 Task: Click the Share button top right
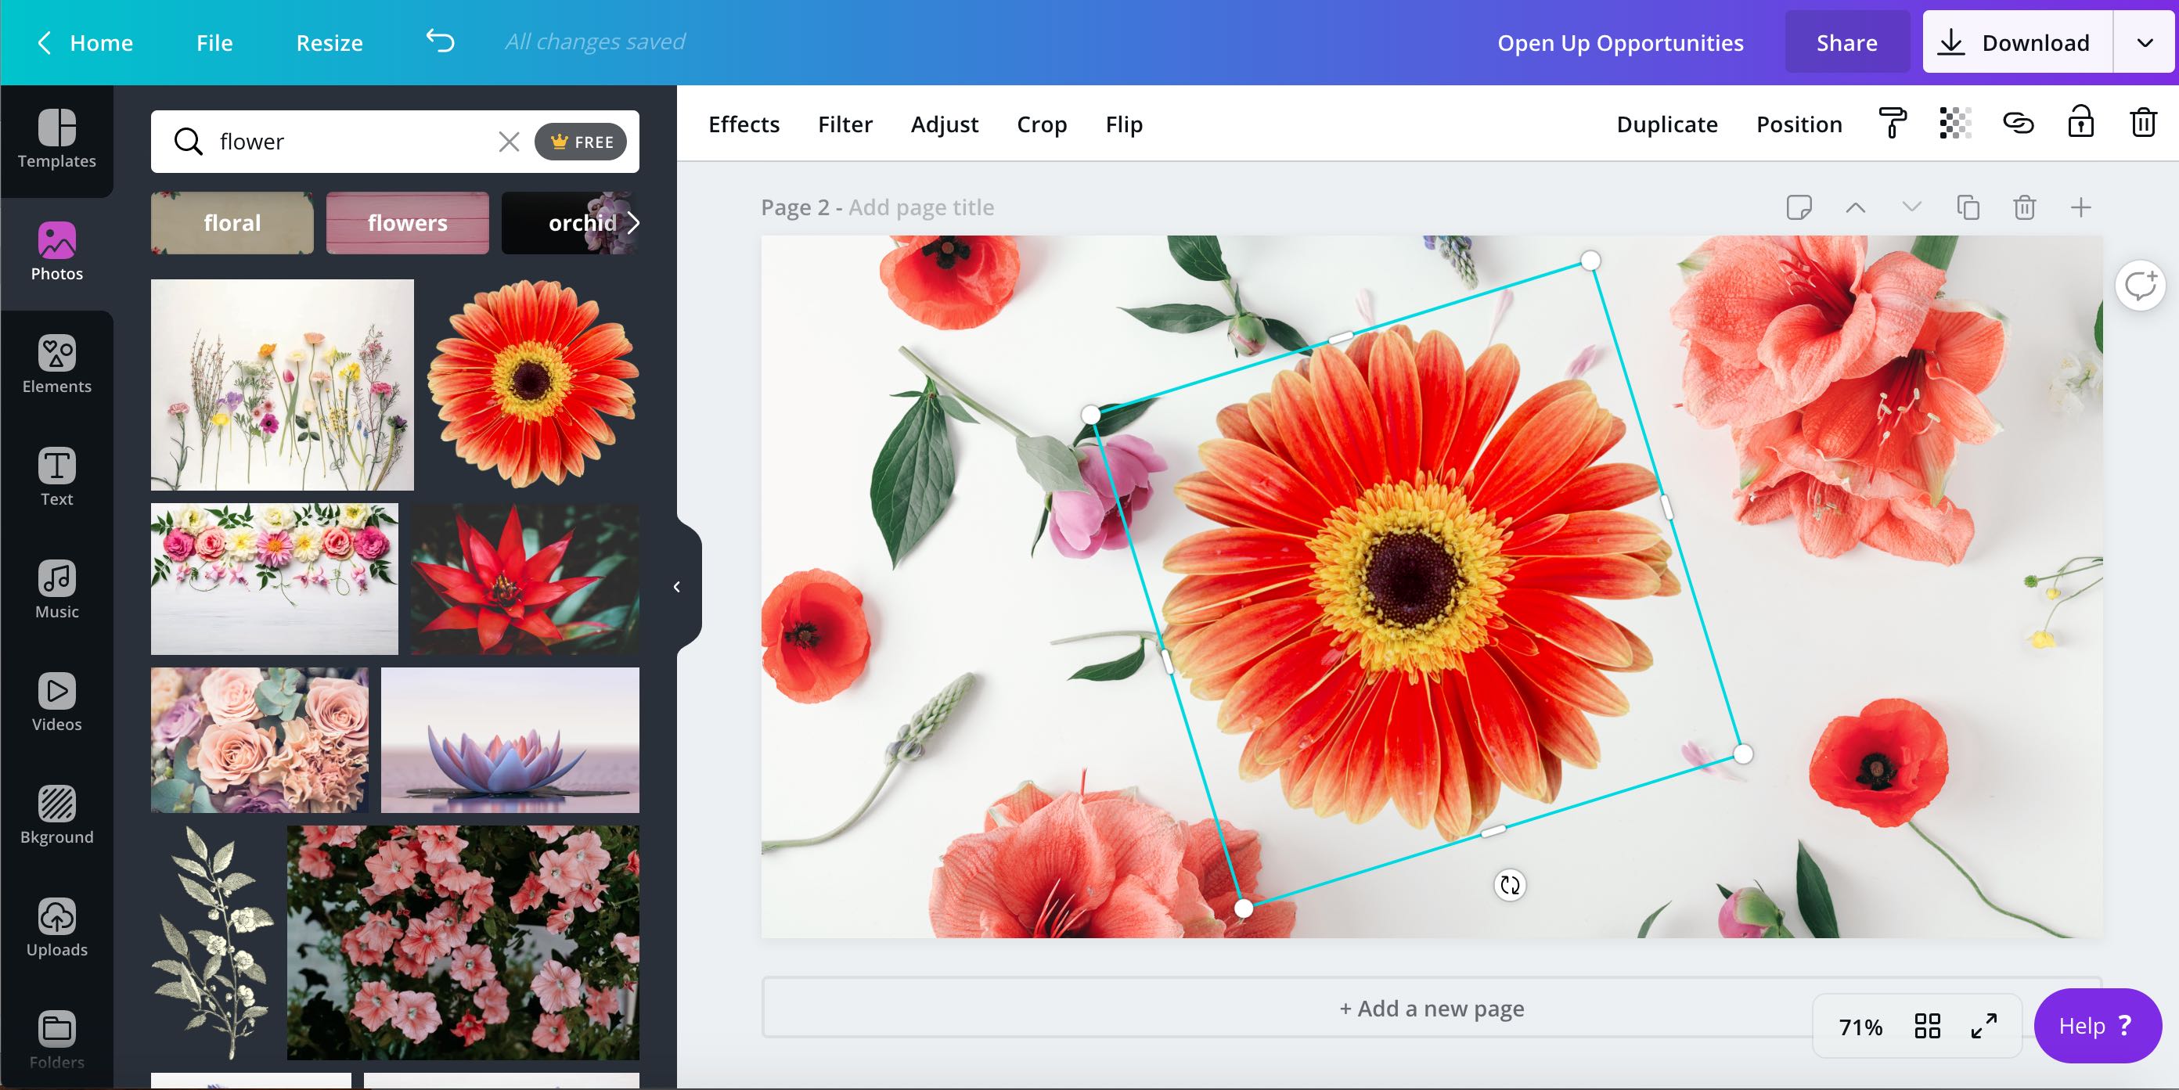[x=1846, y=41]
